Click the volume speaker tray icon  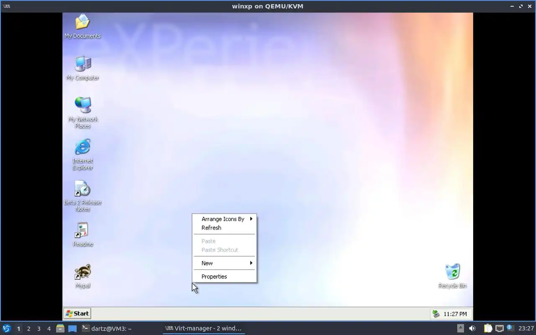point(472,328)
